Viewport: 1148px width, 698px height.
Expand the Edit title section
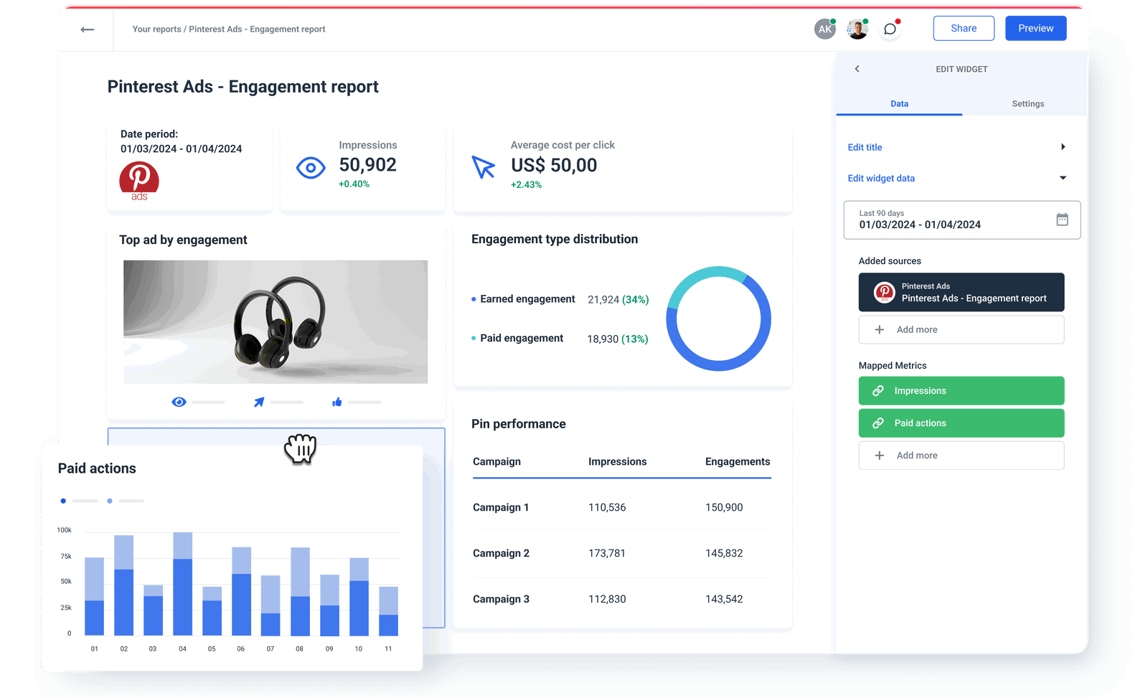(x=1063, y=146)
